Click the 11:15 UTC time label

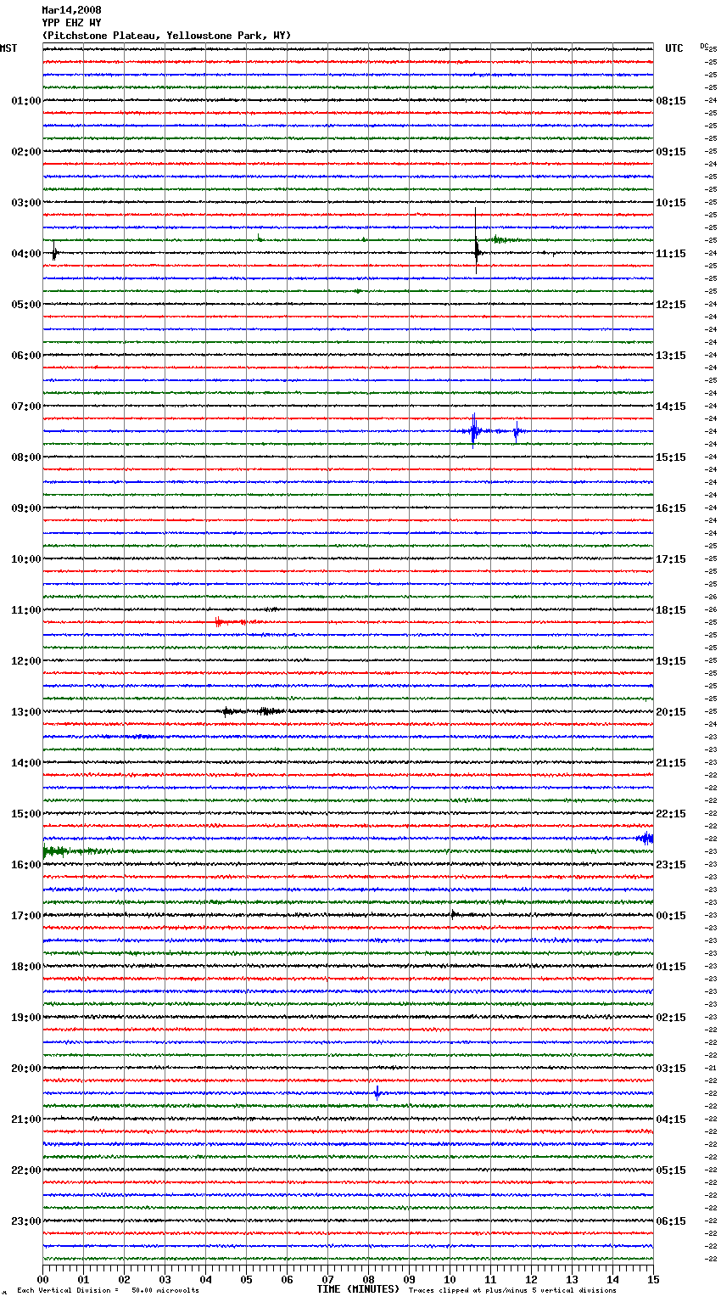click(x=671, y=254)
